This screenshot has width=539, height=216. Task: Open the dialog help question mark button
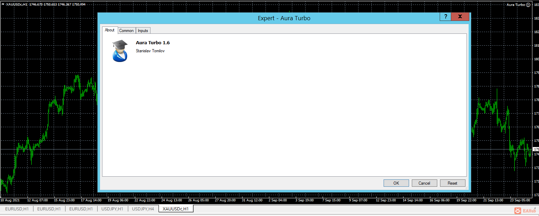click(445, 17)
